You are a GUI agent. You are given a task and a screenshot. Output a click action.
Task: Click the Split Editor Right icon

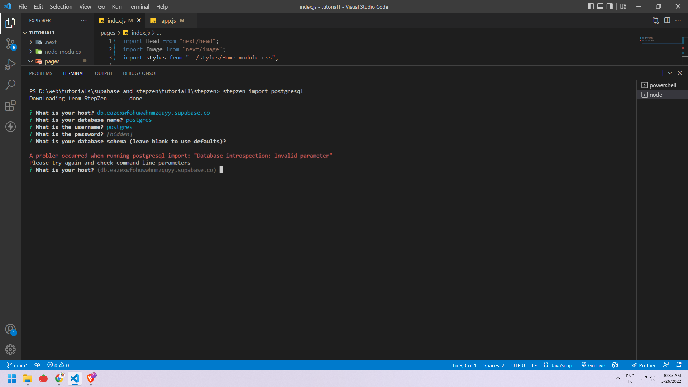click(667, 20)
